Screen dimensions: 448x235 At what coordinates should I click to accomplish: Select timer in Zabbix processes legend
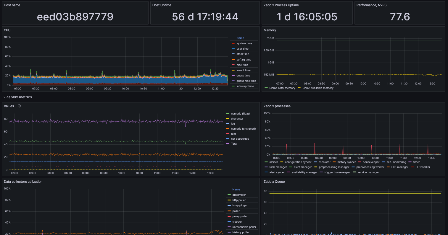click(x=416, y=162)
